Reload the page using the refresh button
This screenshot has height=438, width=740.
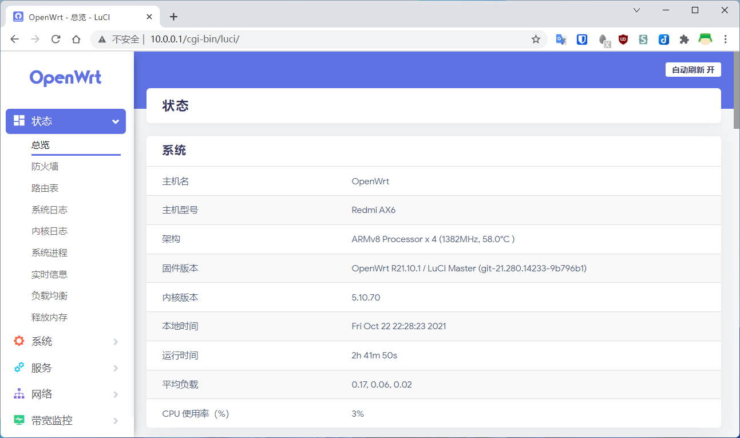point(56,40)
